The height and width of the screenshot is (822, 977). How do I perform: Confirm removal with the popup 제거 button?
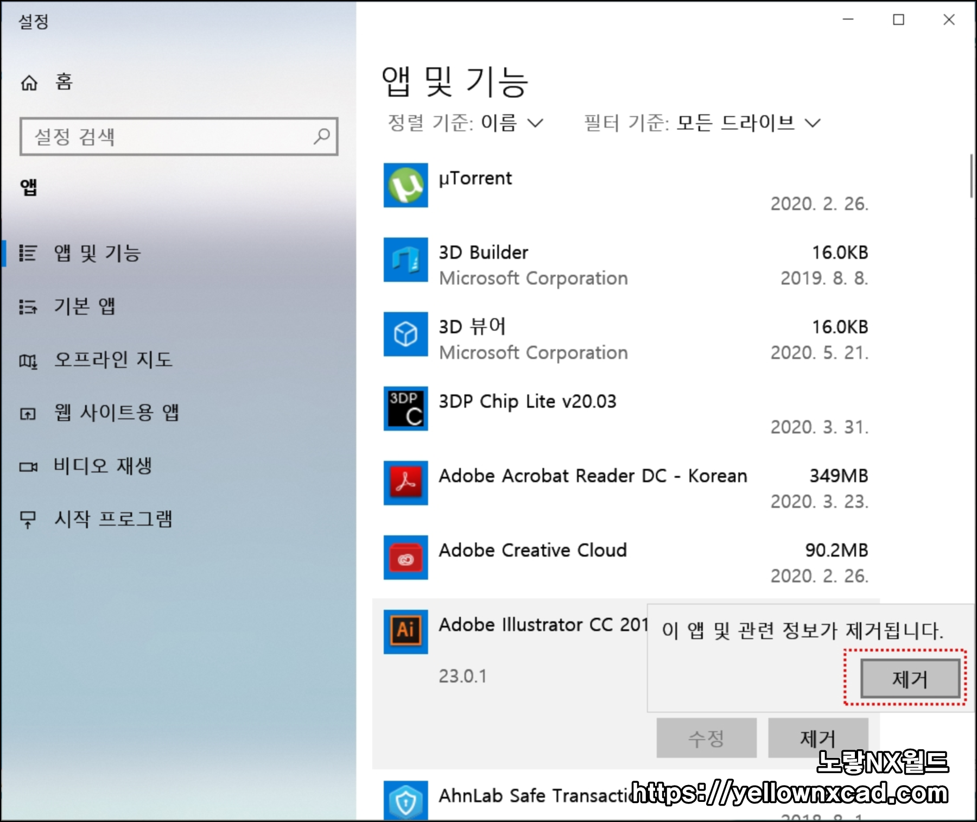pyautogui.click(x=910, y=678)
